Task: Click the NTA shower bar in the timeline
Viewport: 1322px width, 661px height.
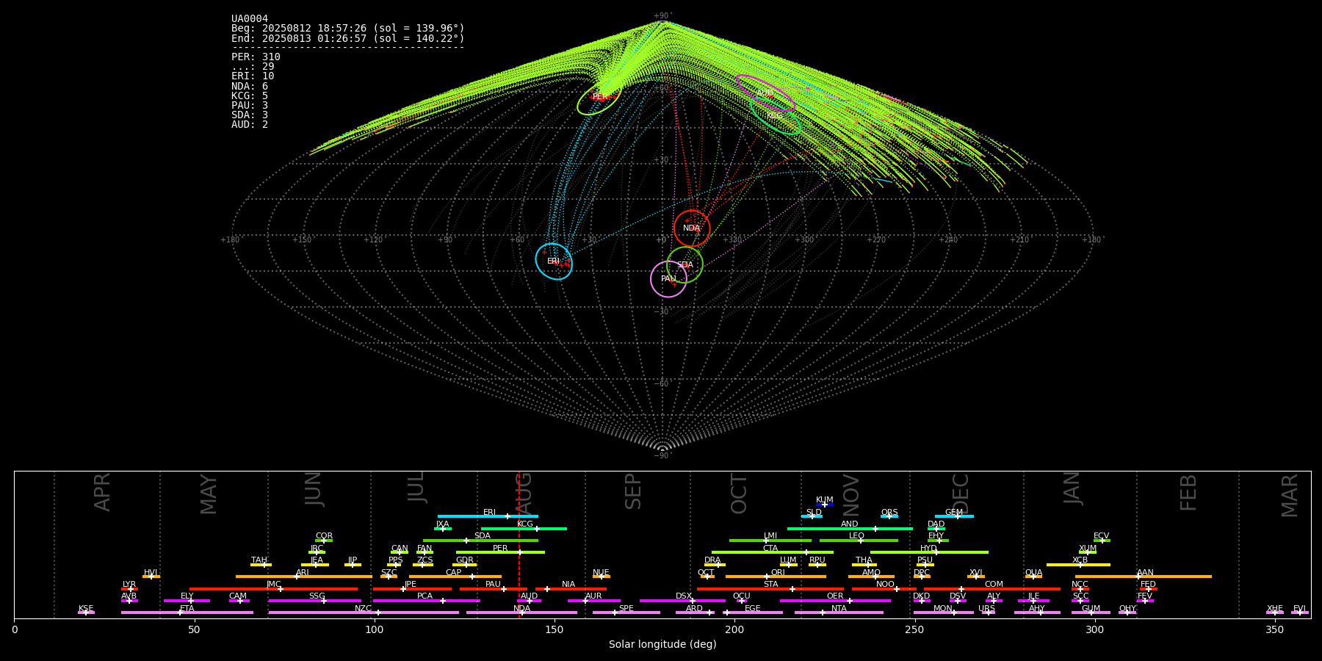Action: pyautogui.click(x=839, y=613)
